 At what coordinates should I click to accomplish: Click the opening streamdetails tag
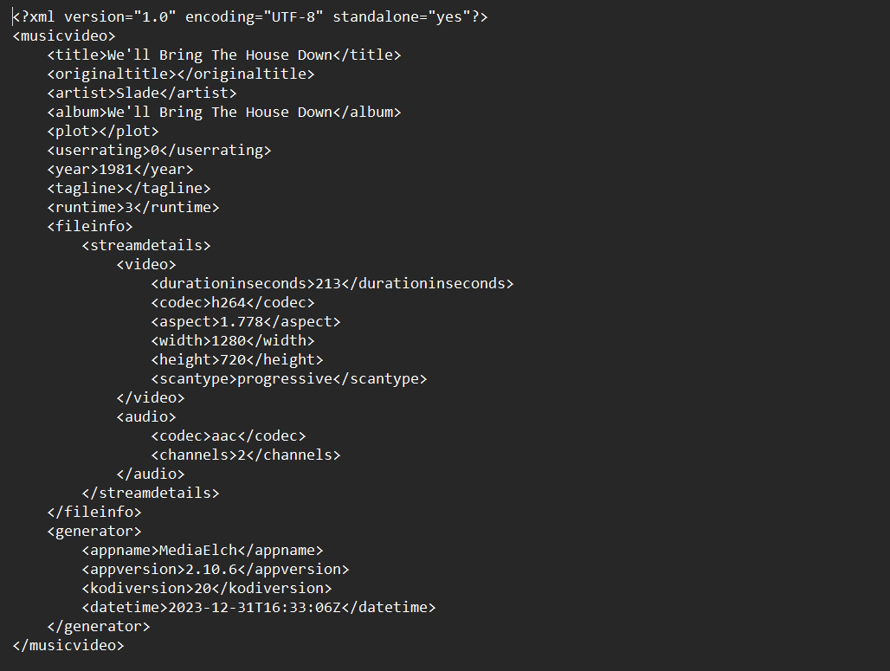click(x=146, y=245)
